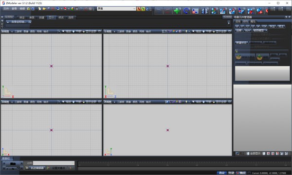Click the Select by quad tool icon
Screen dimensions: 292x175
(251, 11)
